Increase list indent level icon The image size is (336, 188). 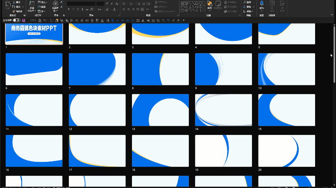pyautogui.click(x=143, y=4)
